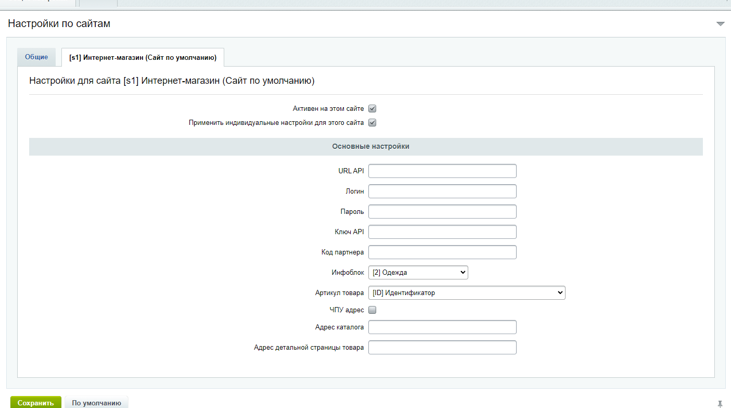Viewport: 731px width, 408px height.
Task: Focus the URL API input field
Action: [442, 171]
